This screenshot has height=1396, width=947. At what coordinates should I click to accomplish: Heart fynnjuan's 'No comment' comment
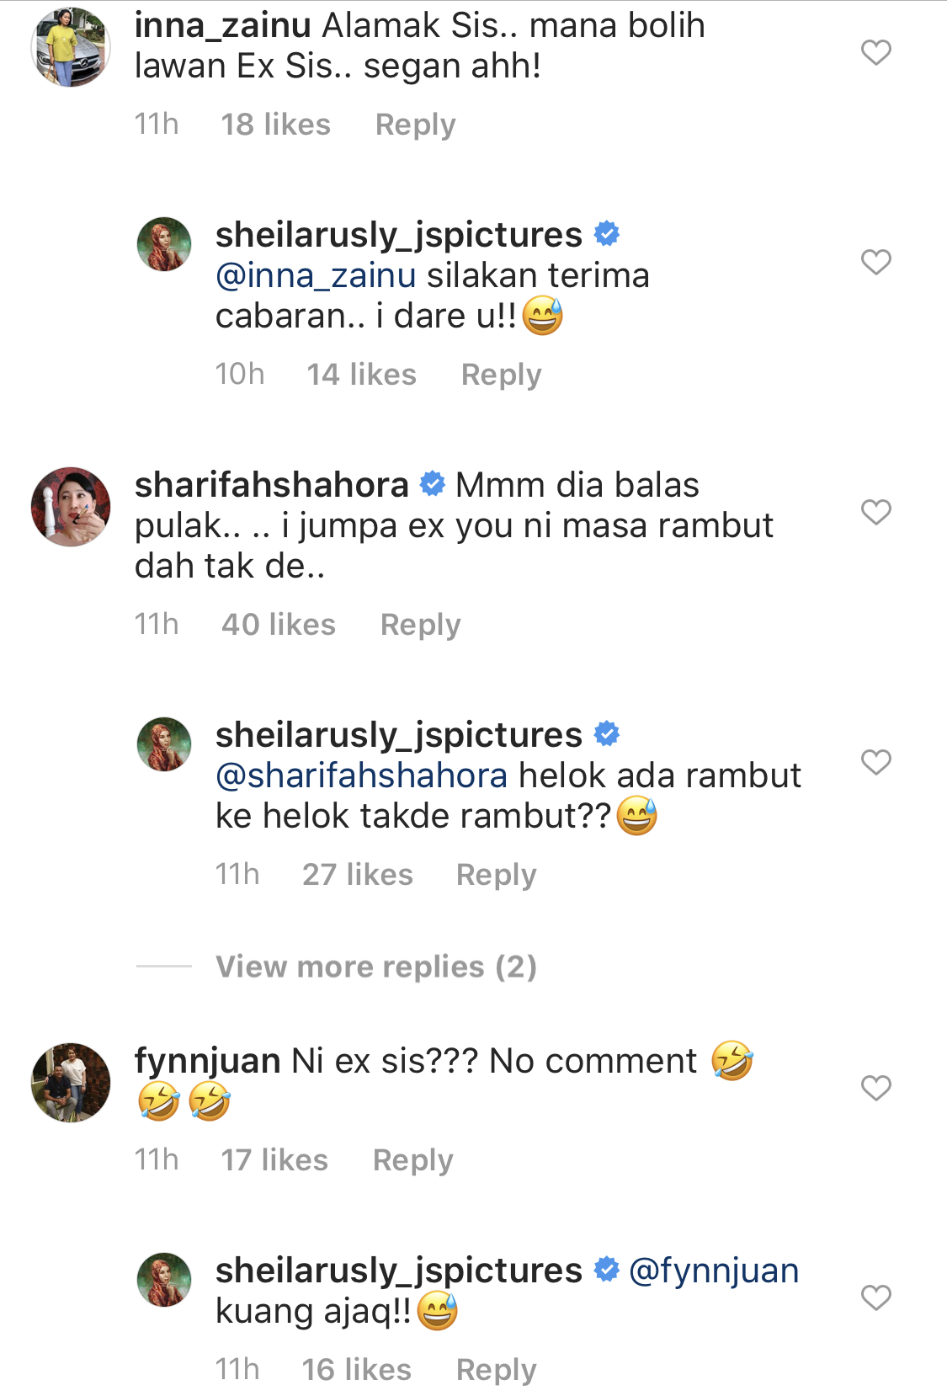coord(875,1088)
